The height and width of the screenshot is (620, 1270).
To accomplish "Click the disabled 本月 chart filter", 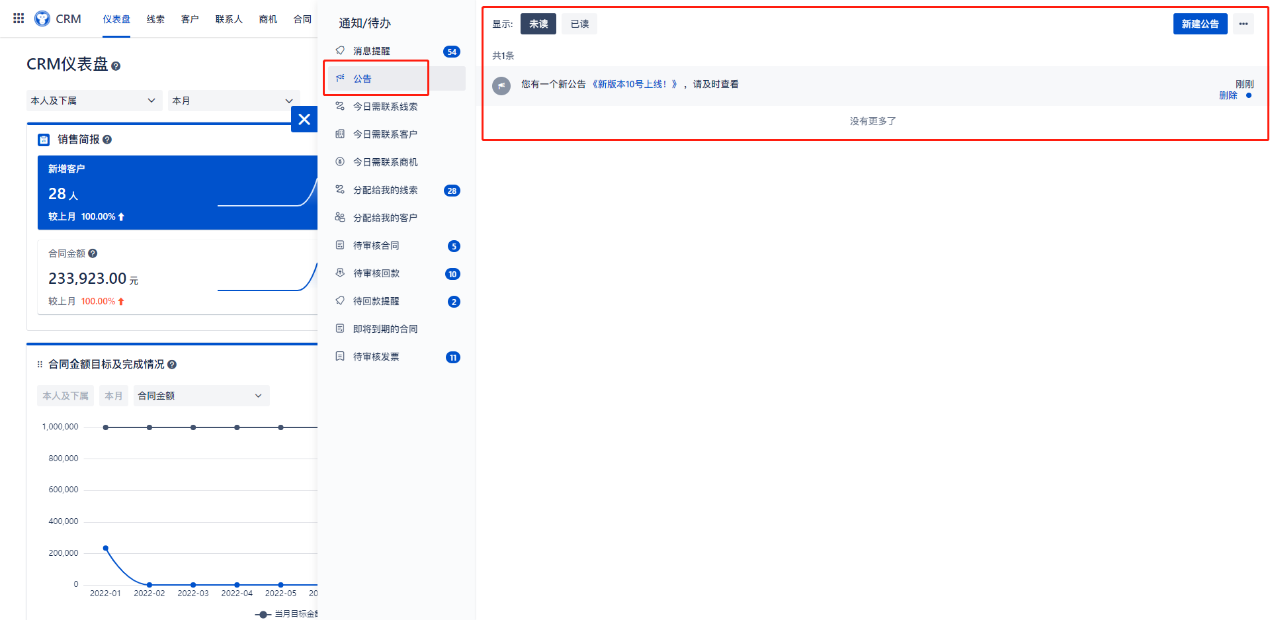I will pyautogui.click(x=114, y=396).
